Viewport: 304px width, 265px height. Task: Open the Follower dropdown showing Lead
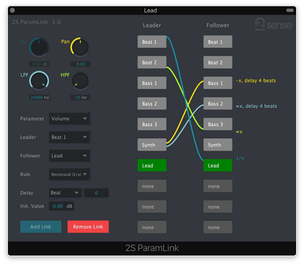point(69,155)
